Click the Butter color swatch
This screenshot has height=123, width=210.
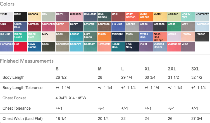pyautogui.click(x=160, y=16)
